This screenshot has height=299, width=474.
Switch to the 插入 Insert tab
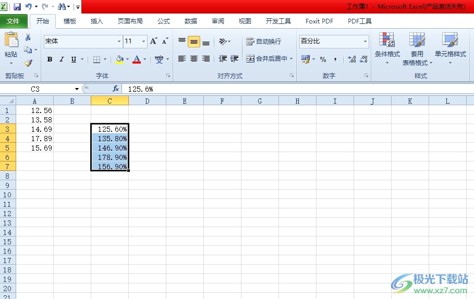pyautogui.click(x=97, y=21)
